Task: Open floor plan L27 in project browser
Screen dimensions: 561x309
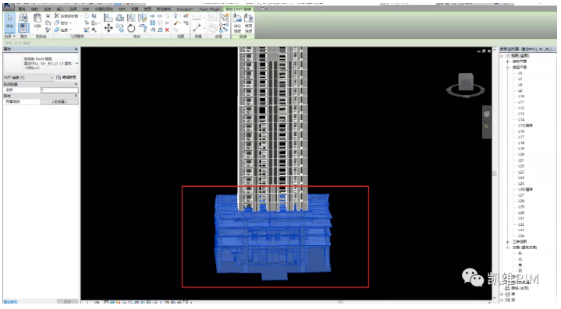Action: pyautogui.click(x=521, y=195)
